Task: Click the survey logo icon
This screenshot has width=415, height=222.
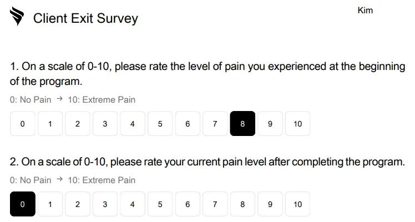Action: tap(17, 16)
